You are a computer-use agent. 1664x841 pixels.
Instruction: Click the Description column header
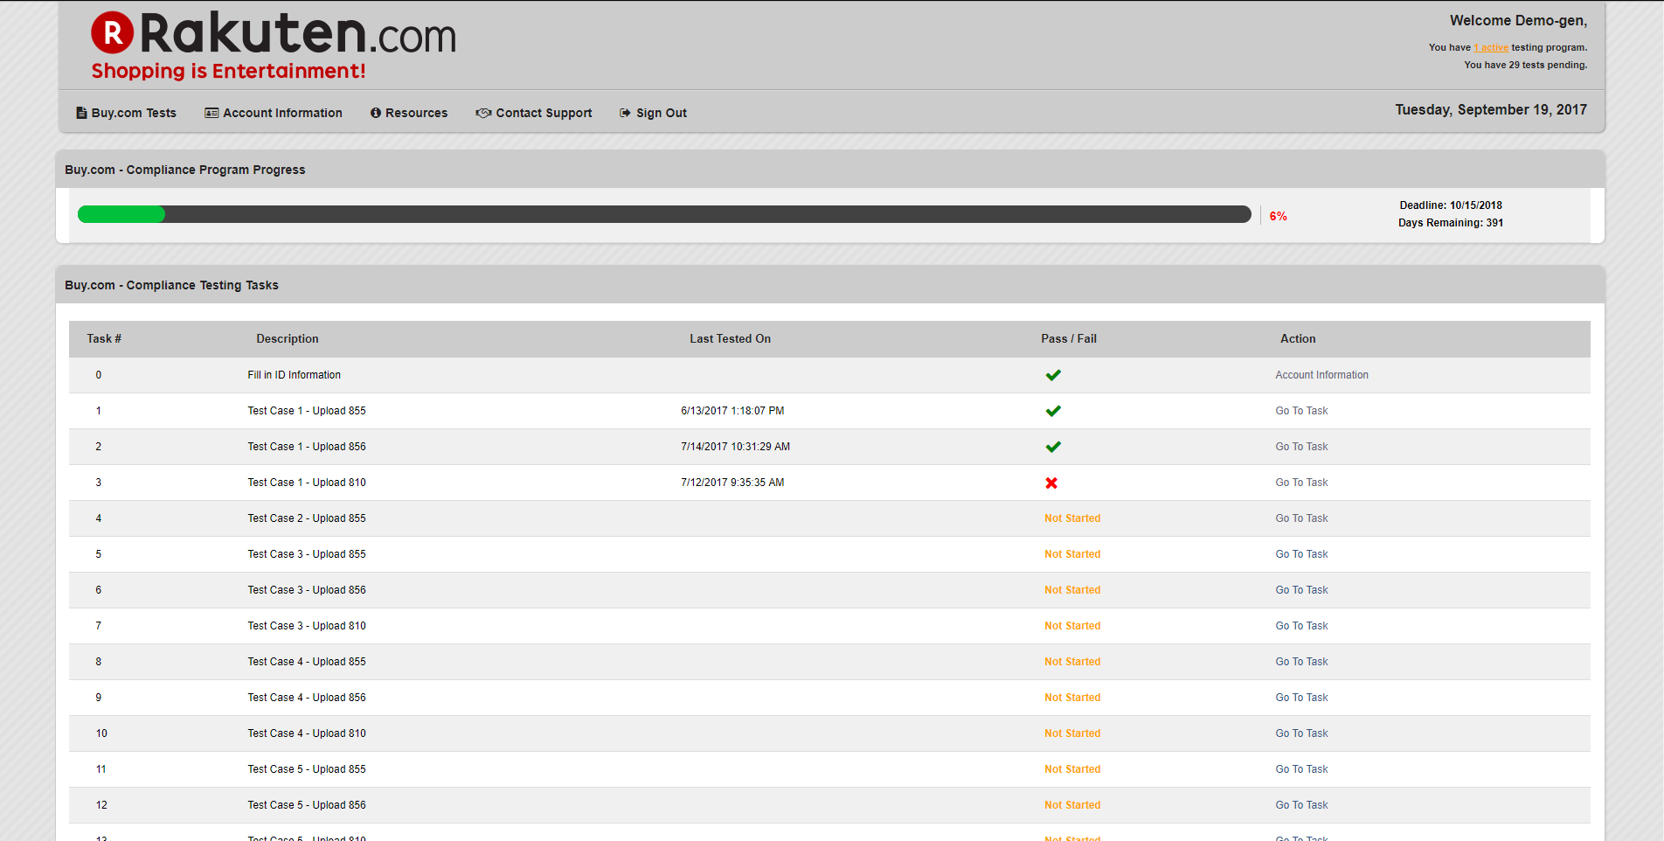pyautogui.click(x=288, y=338)
